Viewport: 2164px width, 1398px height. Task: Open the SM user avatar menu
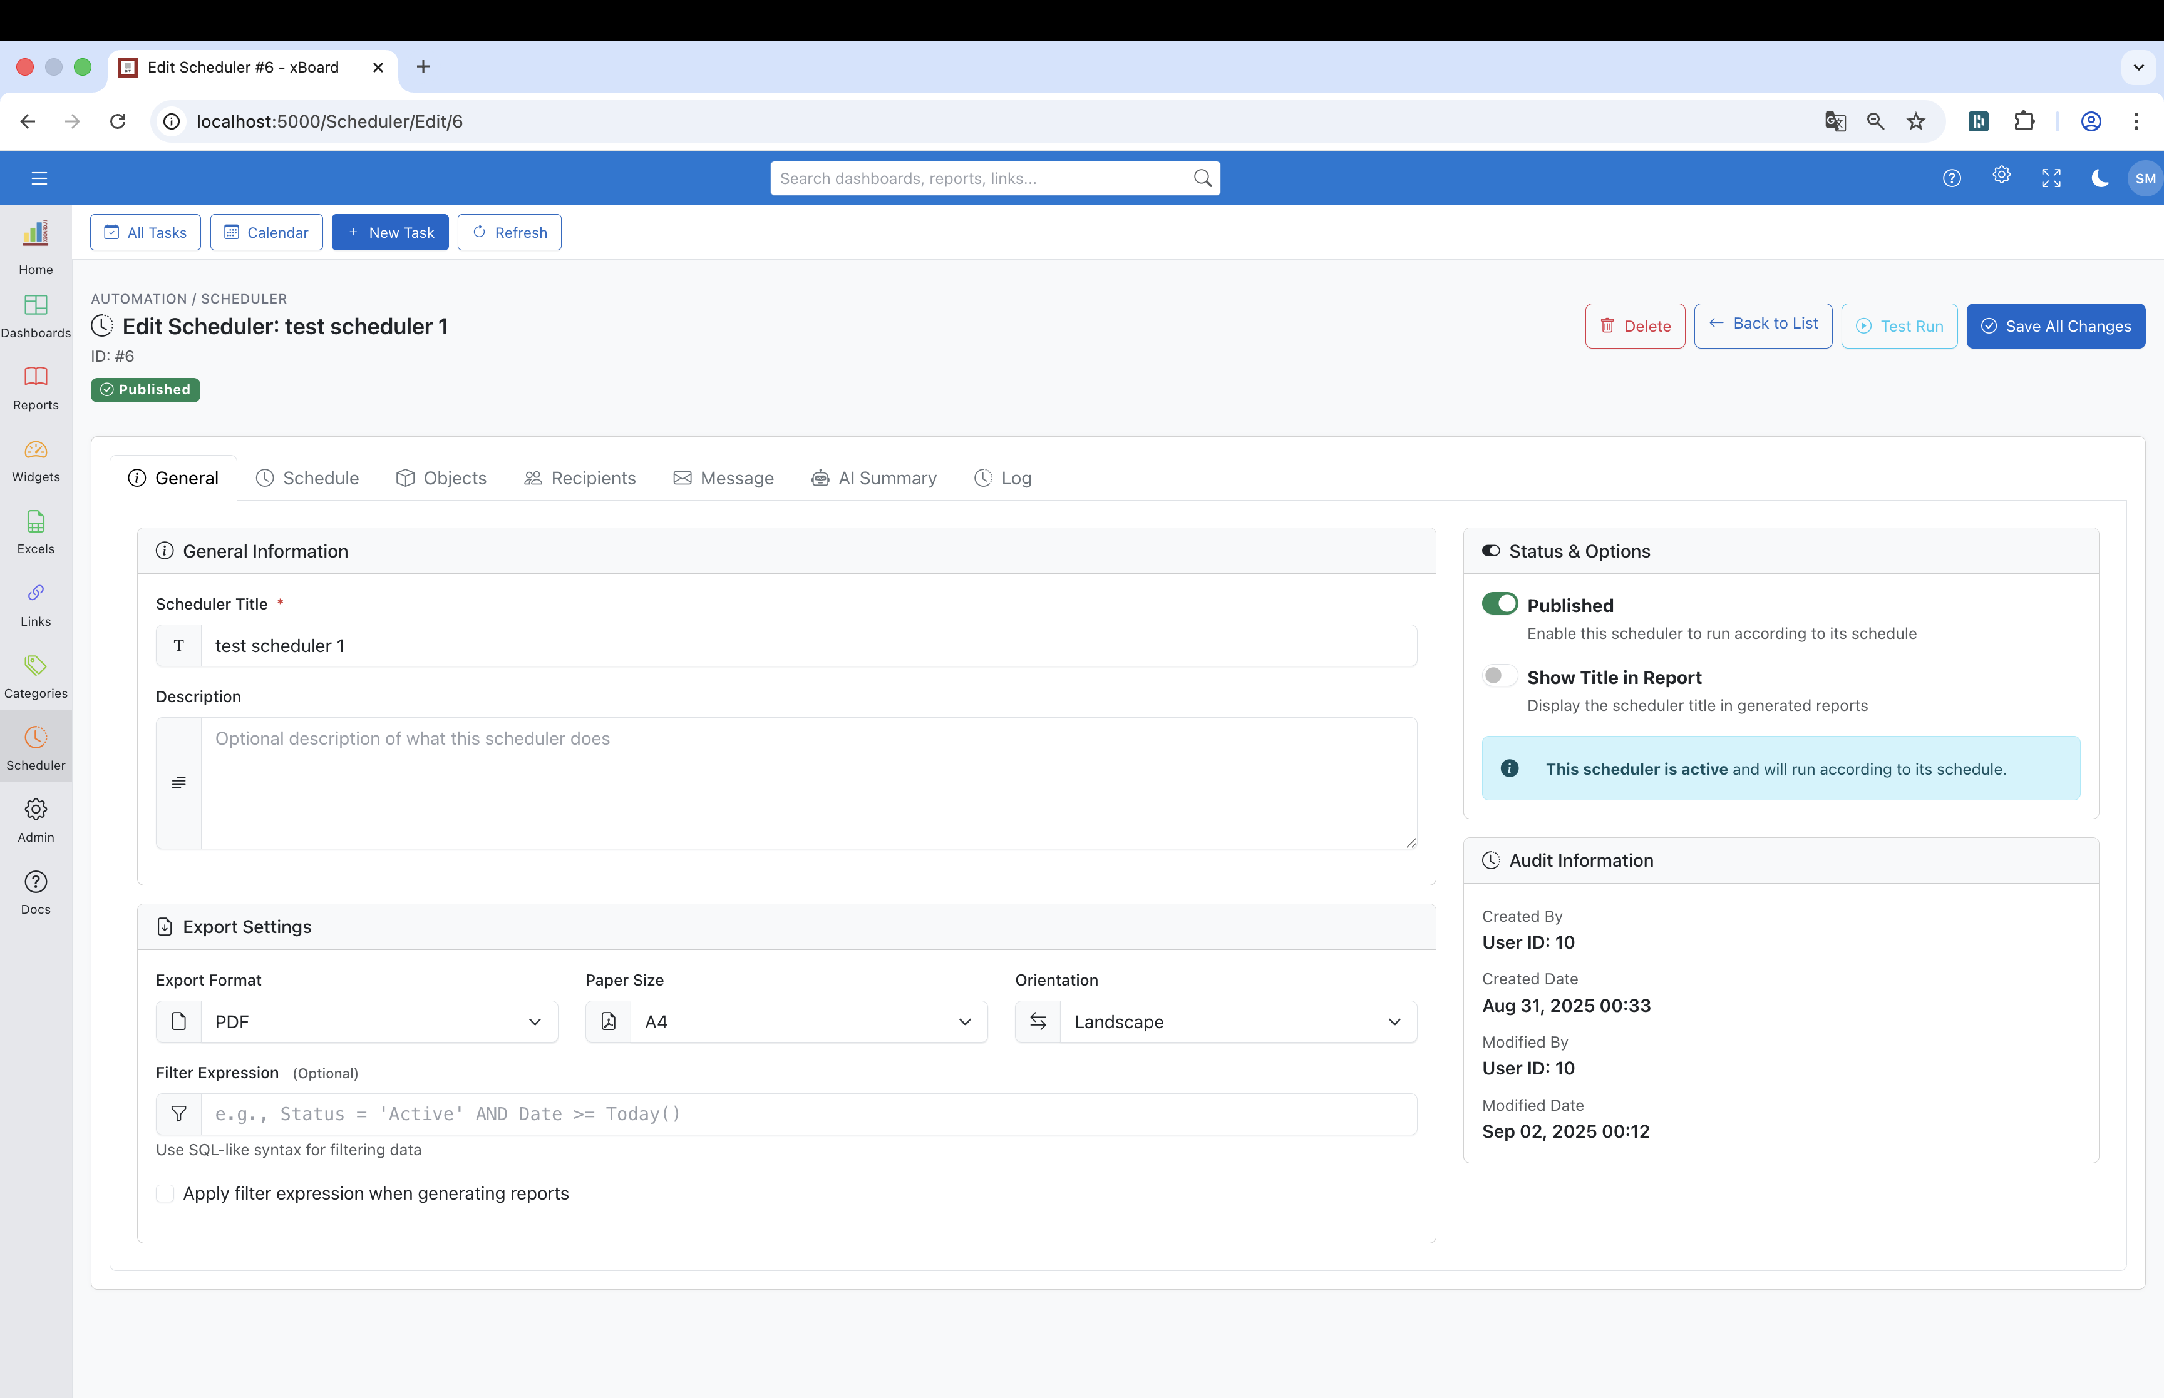[2145, 178]
